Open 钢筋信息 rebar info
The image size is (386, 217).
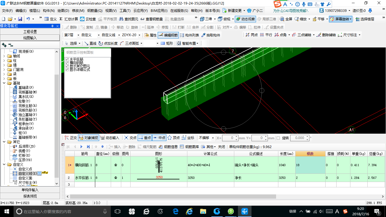pyautogui.click(x=168, y=147)
